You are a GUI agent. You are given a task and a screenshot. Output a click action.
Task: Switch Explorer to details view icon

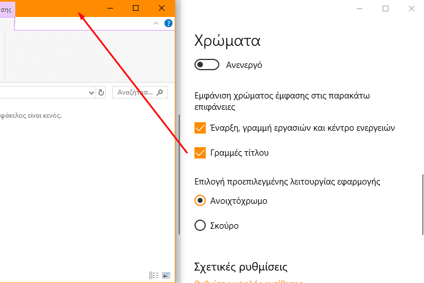point(154,276)
